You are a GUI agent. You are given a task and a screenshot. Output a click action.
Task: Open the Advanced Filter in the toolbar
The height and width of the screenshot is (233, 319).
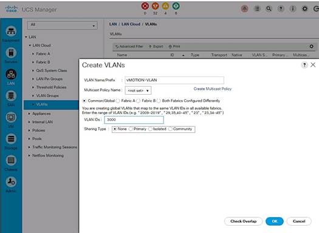click(x=129, y=46)
